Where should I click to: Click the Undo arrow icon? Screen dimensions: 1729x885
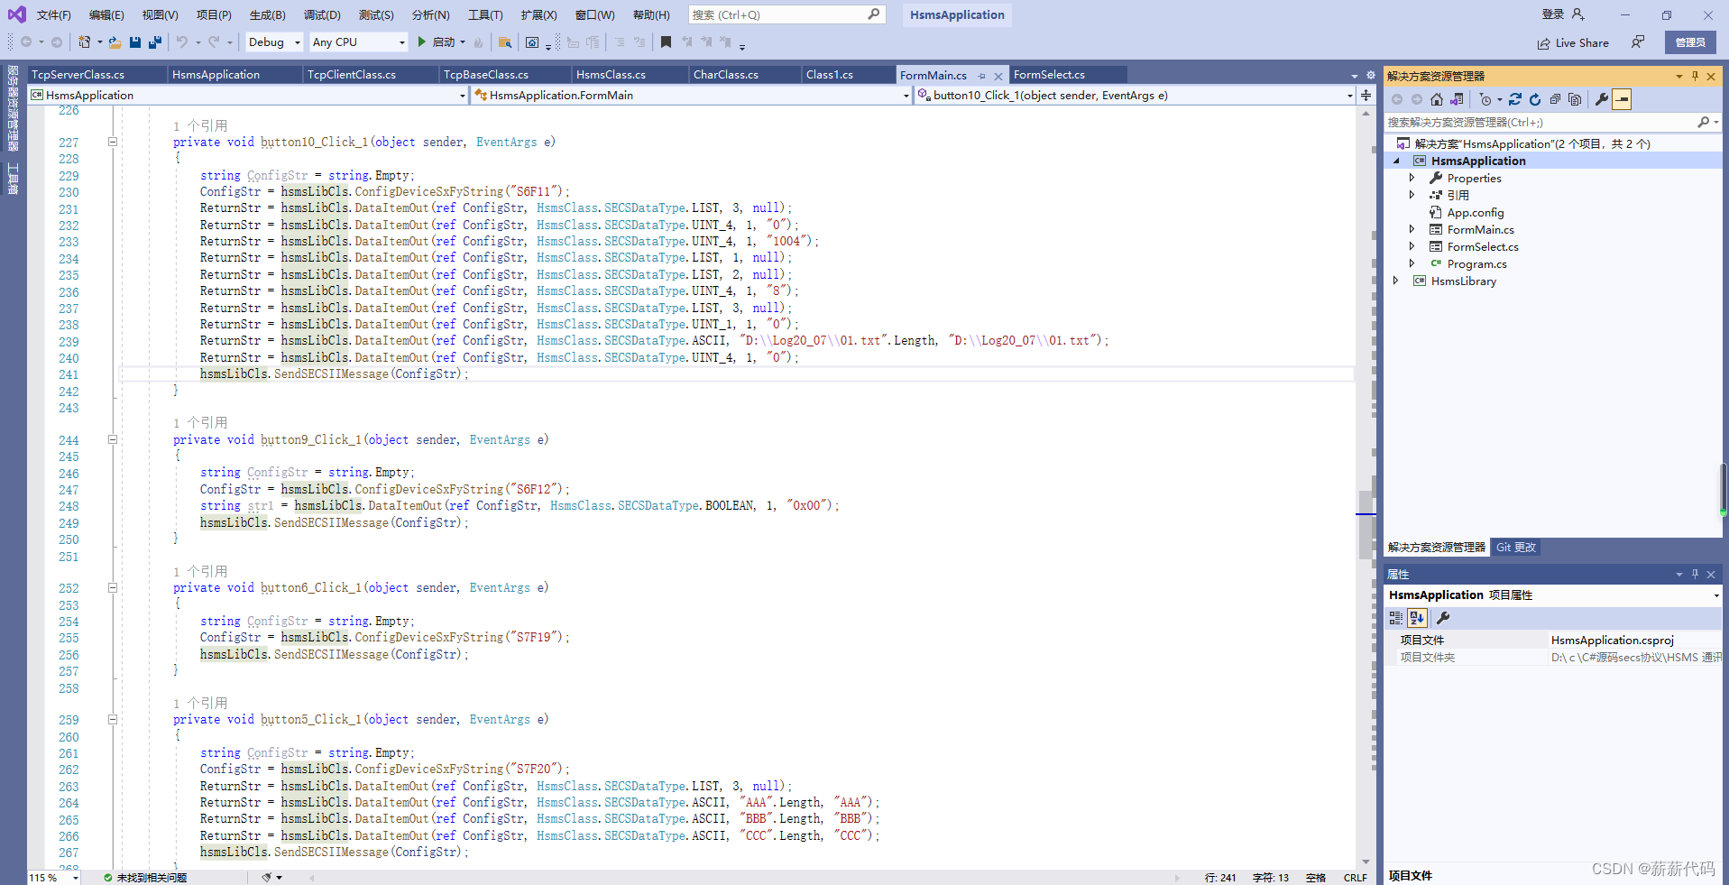point(182,42)
